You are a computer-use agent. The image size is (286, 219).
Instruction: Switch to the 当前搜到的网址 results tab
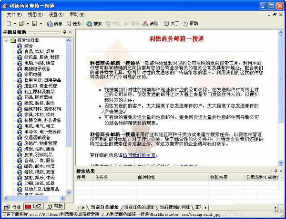click(174, 207)
